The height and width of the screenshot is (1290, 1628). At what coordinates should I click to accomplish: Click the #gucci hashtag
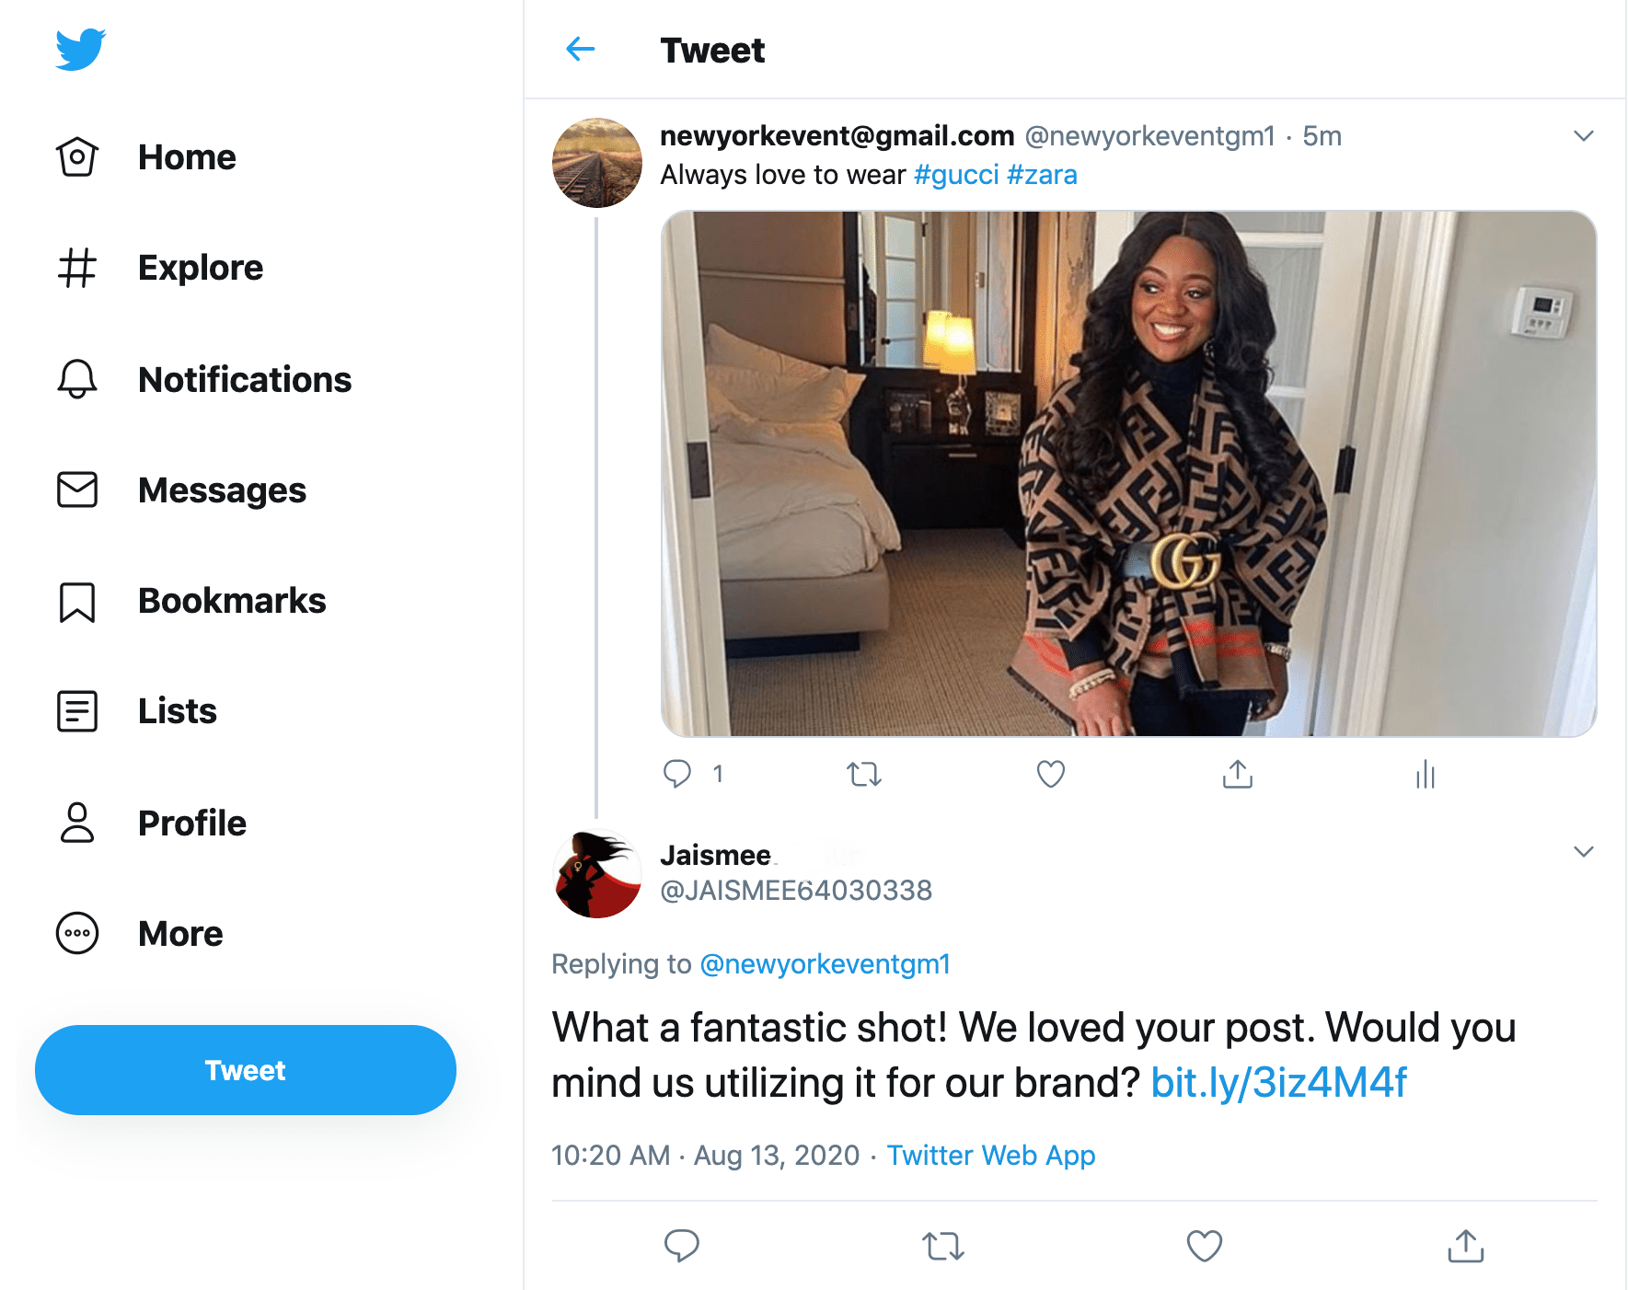pos(955,175)
